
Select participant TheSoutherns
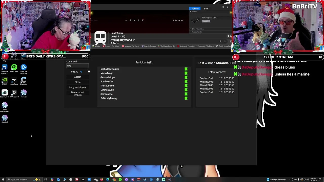click(x=107, y=86)
